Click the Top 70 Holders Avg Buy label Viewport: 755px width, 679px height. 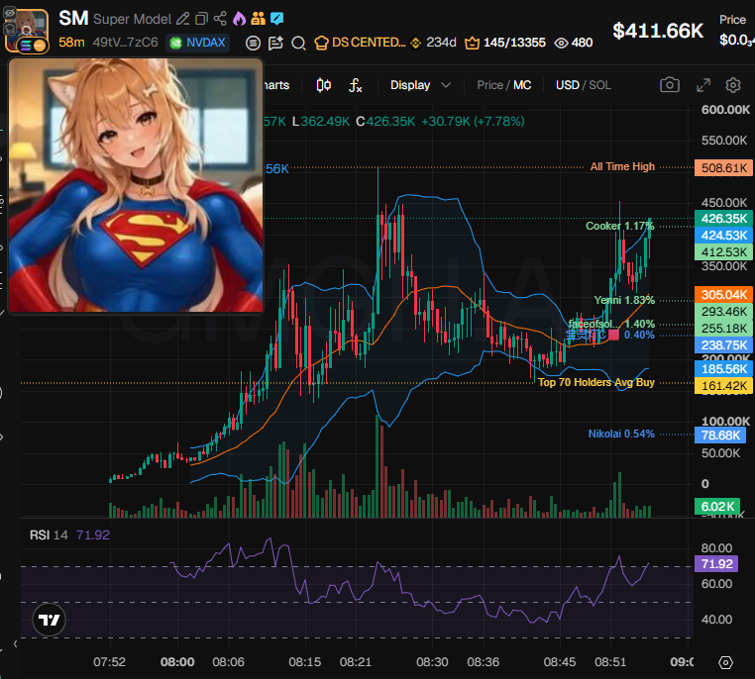(596, 382)
